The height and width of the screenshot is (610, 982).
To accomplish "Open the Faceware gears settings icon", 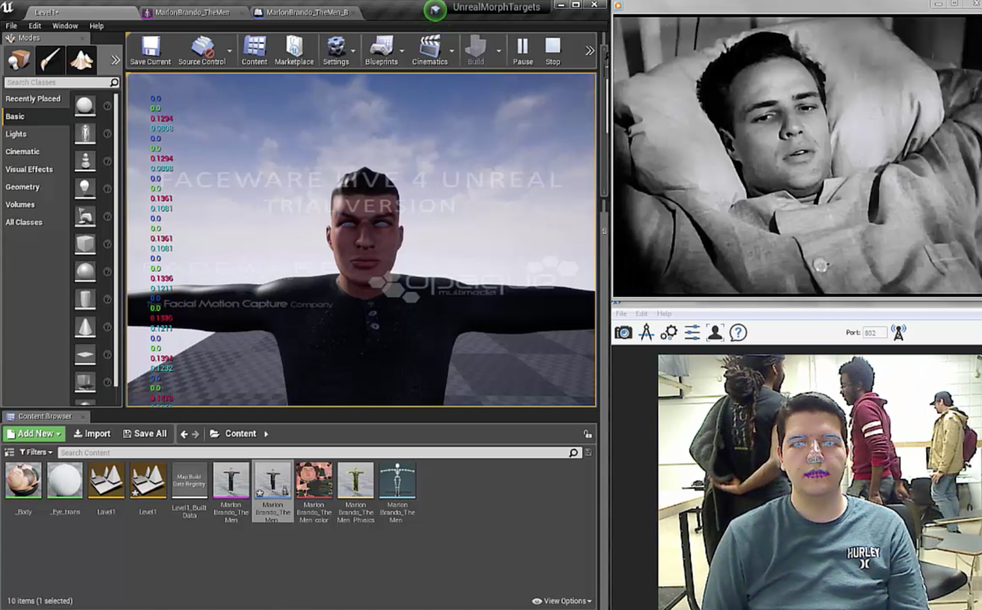I will point(669,332).
